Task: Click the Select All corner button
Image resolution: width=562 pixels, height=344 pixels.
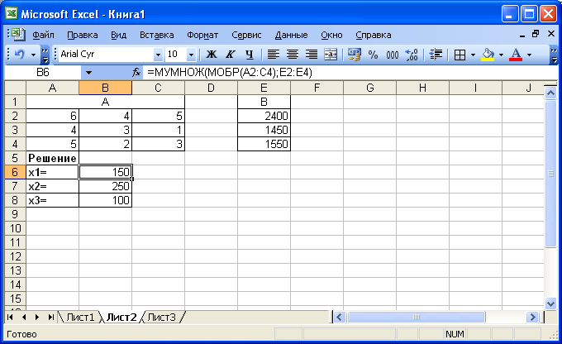Action: point(15,88)
